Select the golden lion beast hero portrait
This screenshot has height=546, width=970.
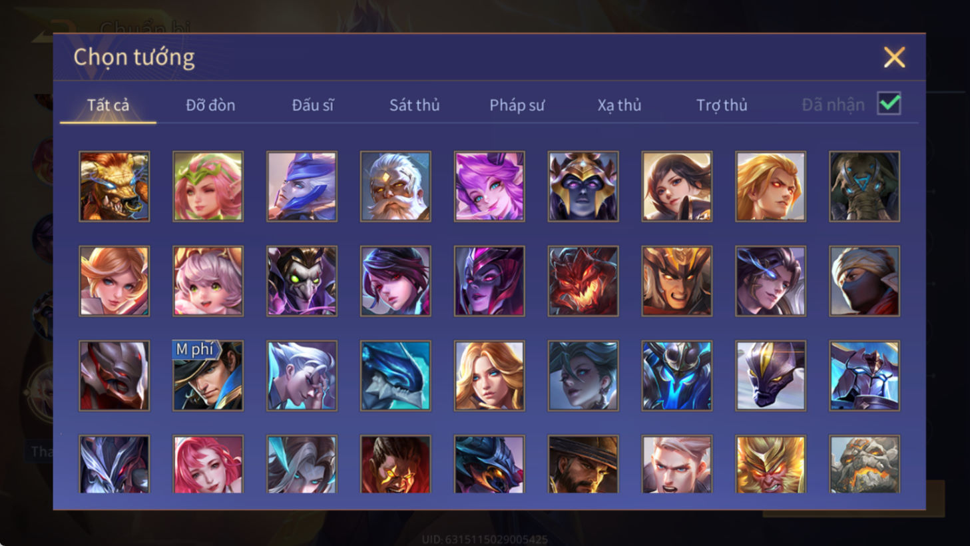coord(115,186)
